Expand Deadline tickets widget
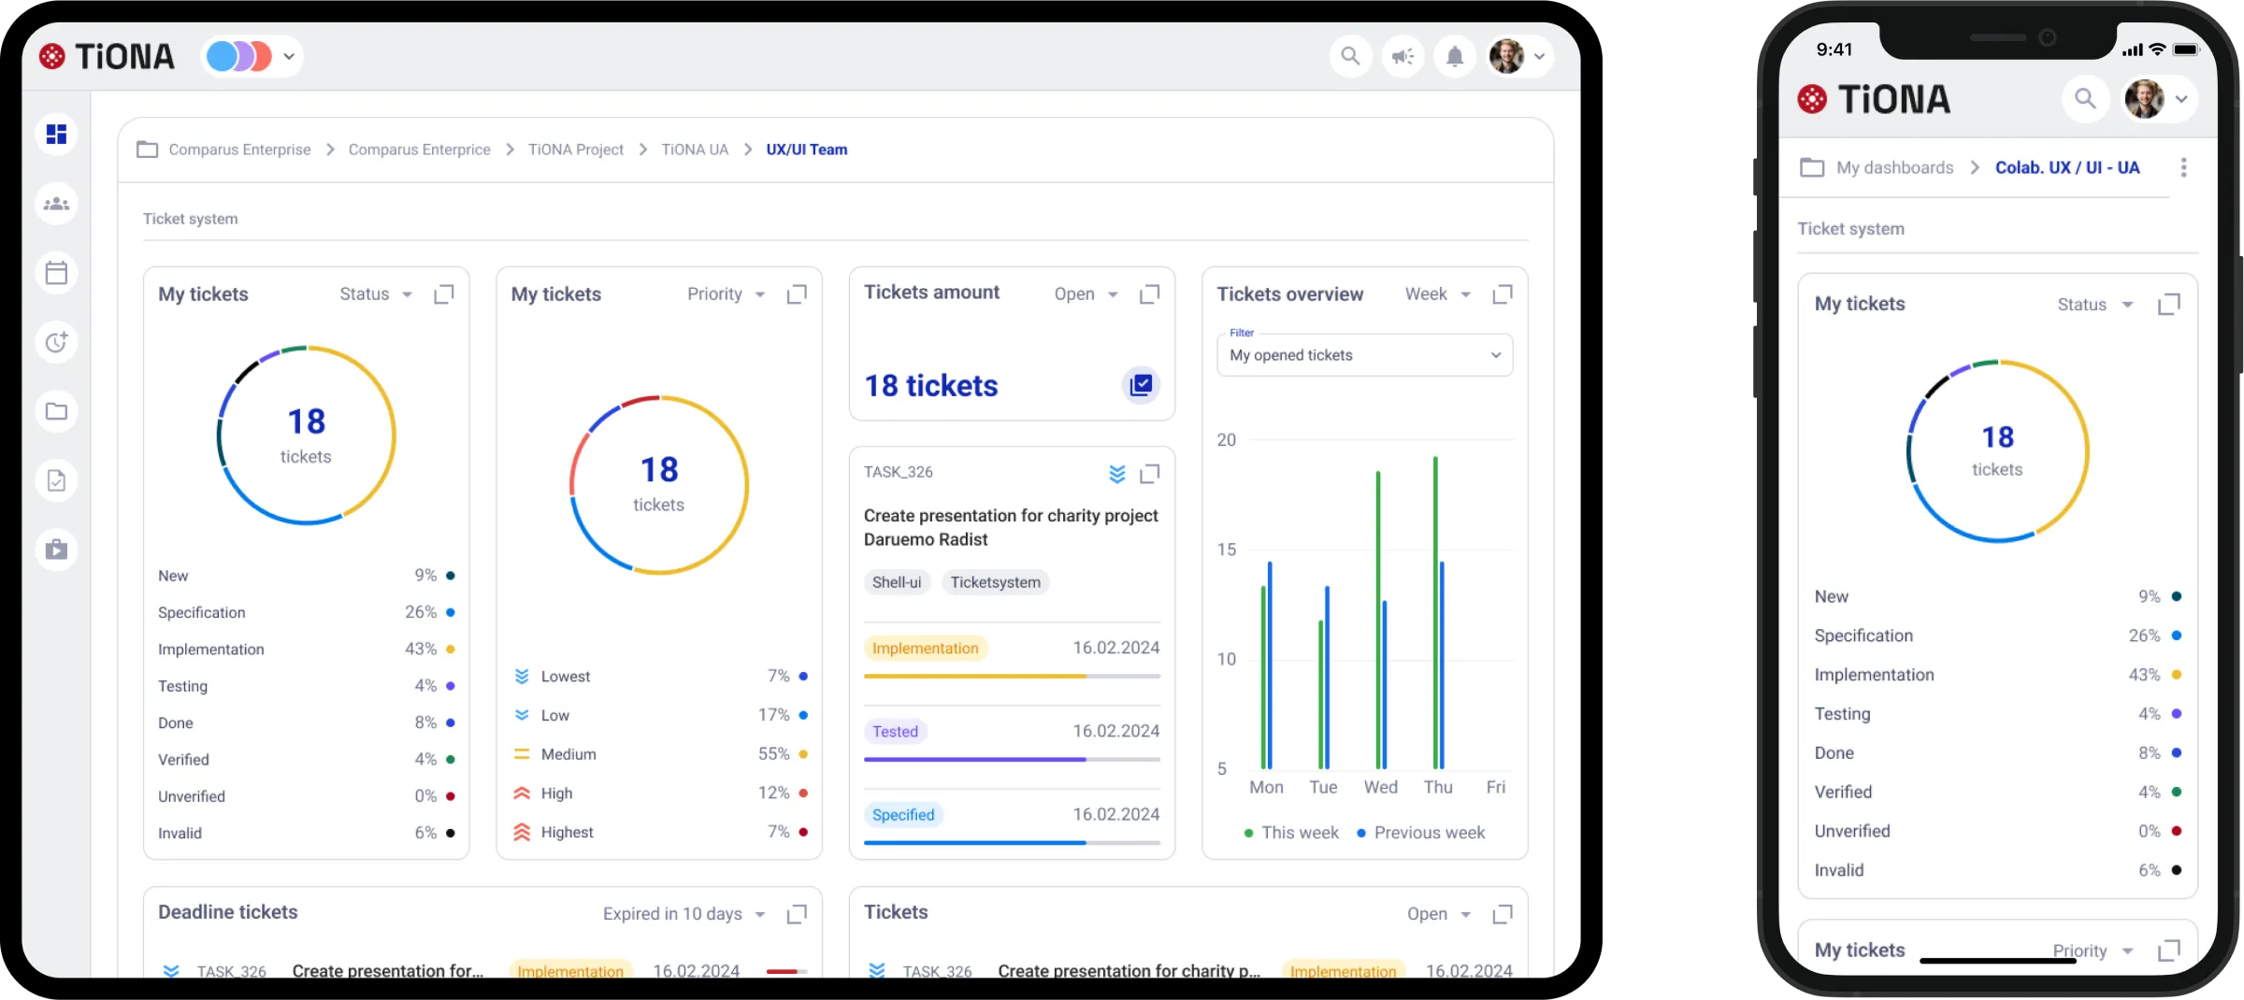 tap(797, 914)
